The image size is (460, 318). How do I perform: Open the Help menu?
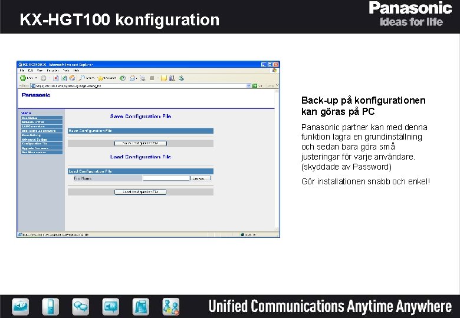point(76,71)
